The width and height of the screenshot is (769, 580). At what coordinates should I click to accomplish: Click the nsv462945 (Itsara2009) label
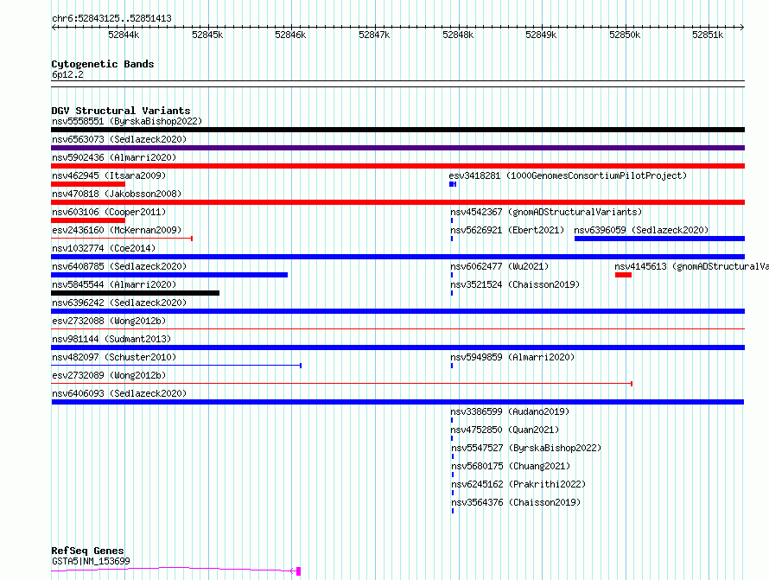coord(109,175)
